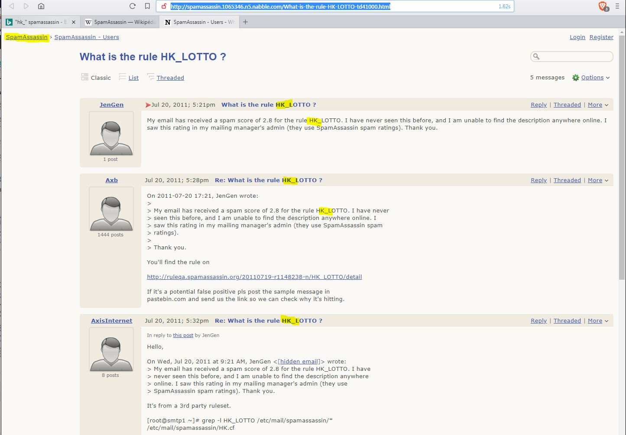Click the Options gear icon
Image resolution: width=626 pixels, height=435 pixels.
(x=575, y=78)
